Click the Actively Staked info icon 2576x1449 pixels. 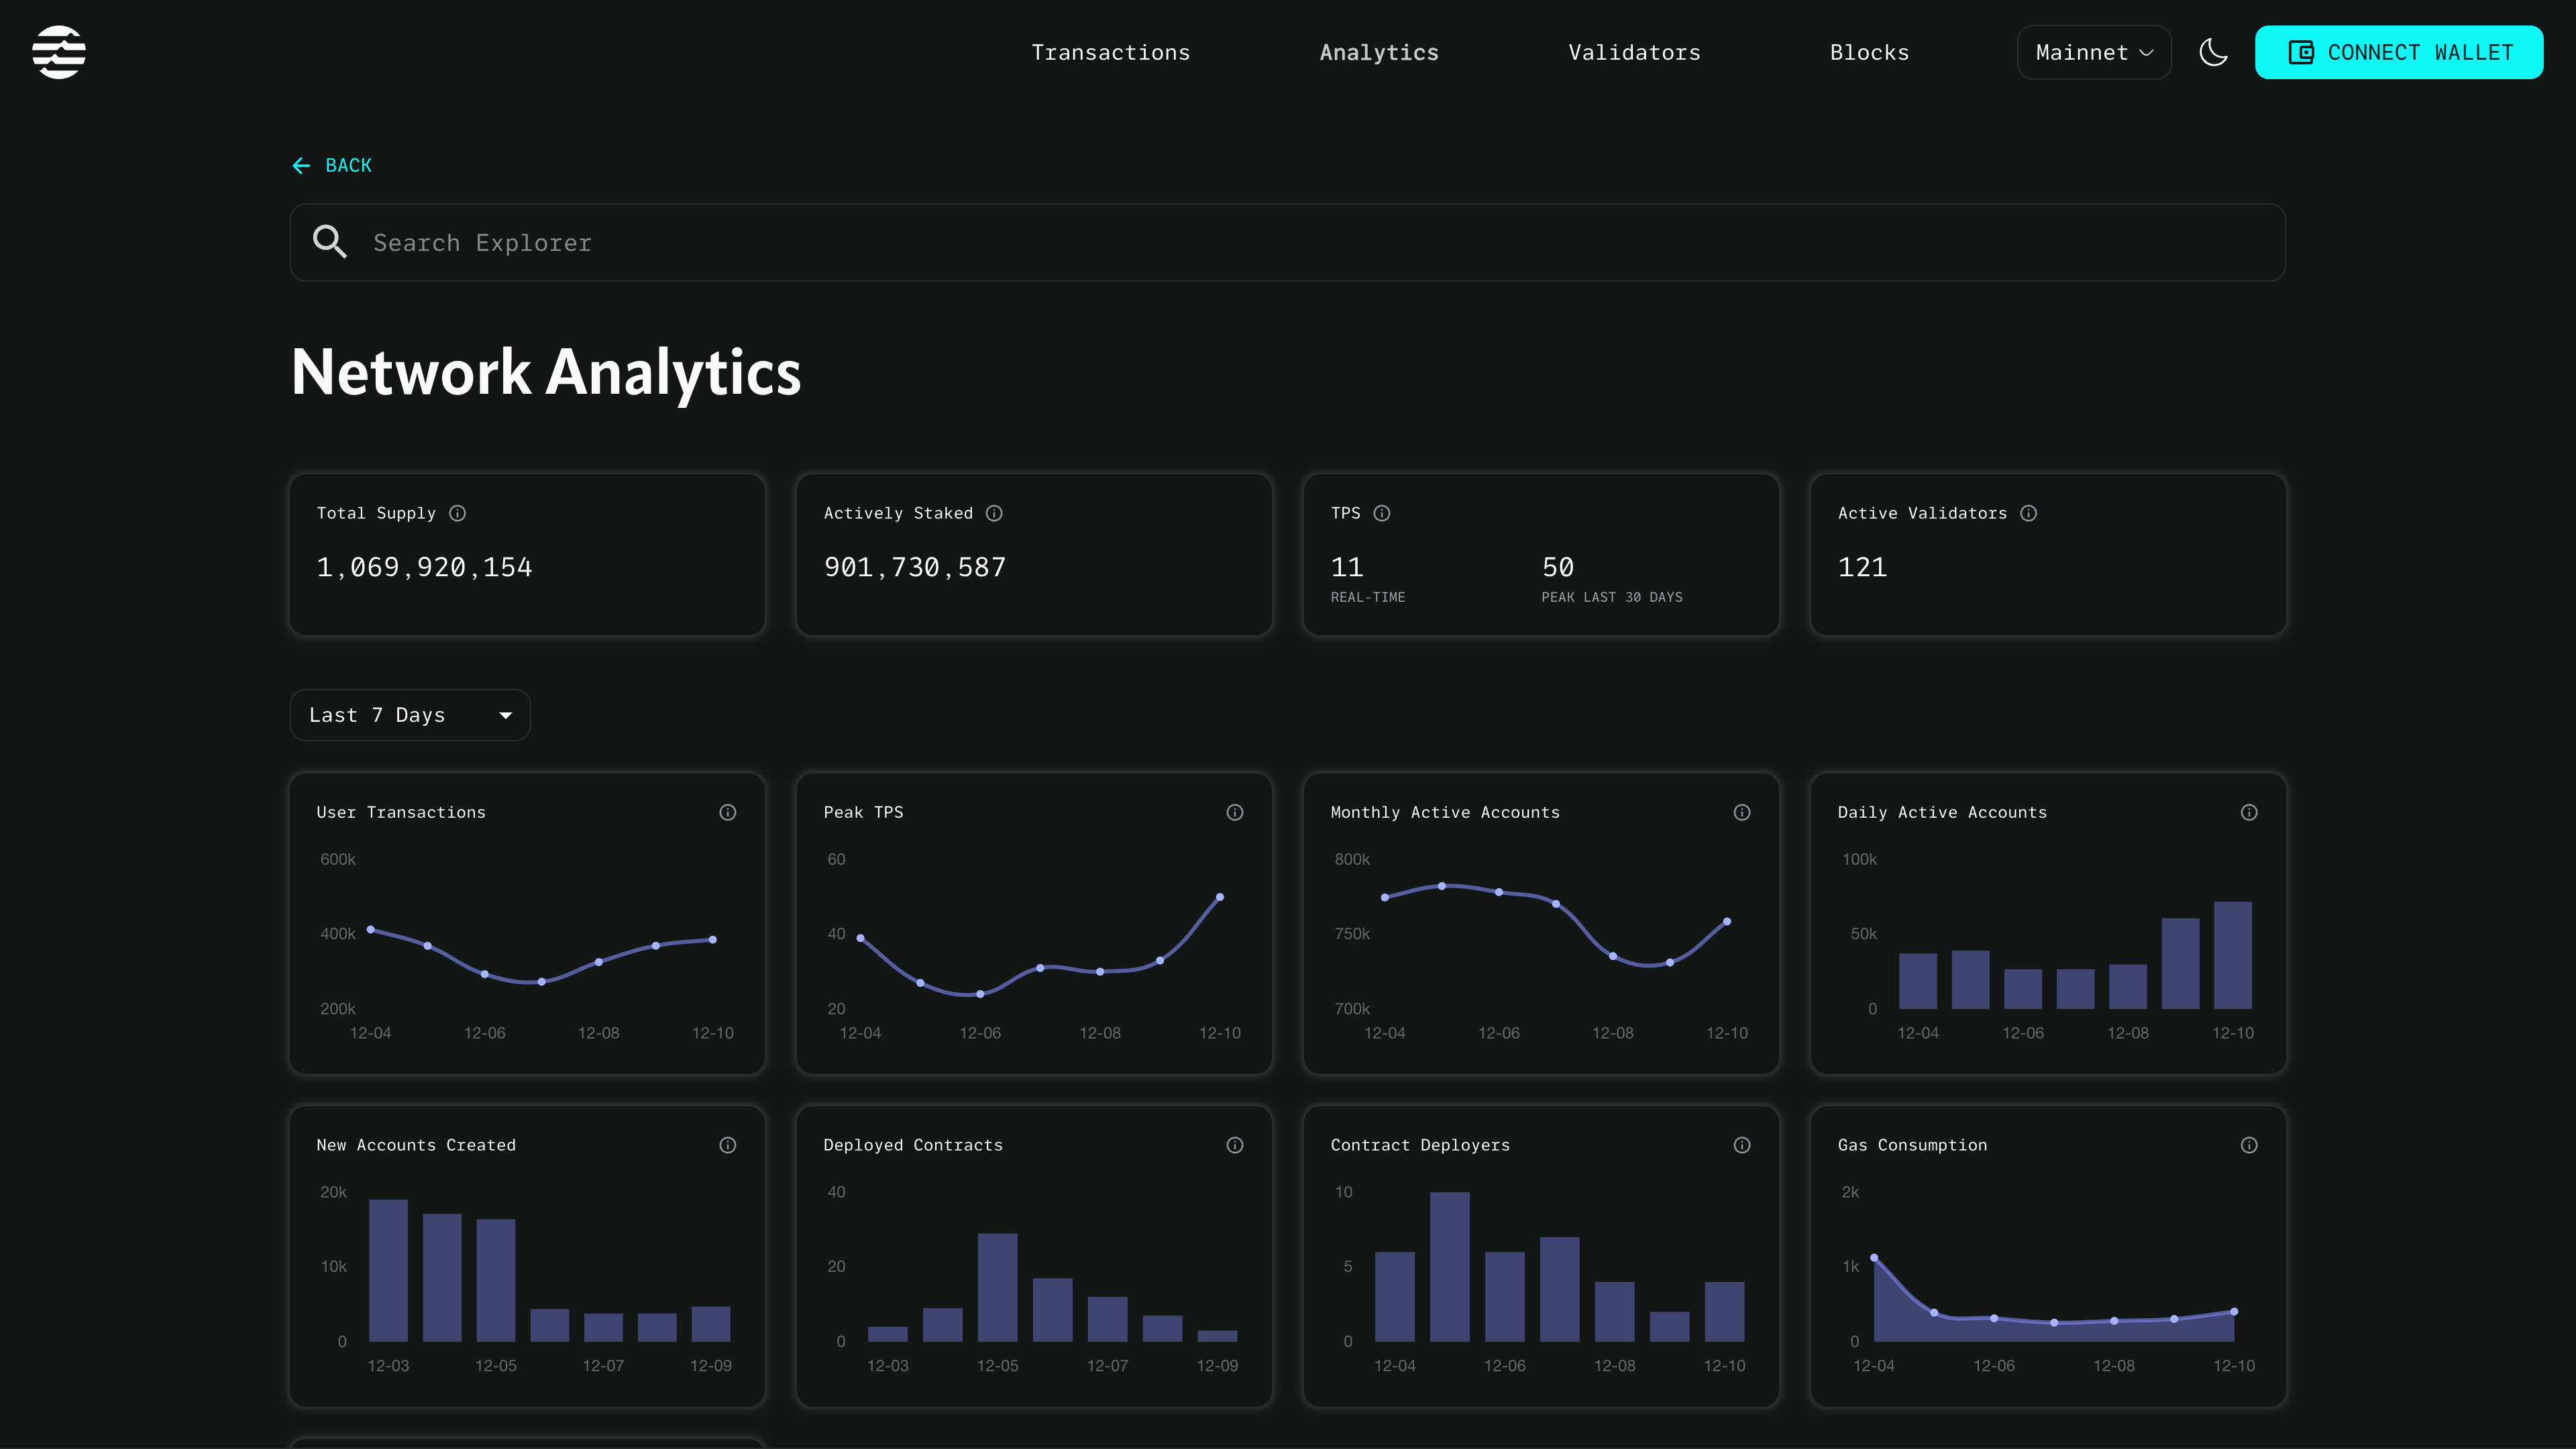[x=994, y=513]
